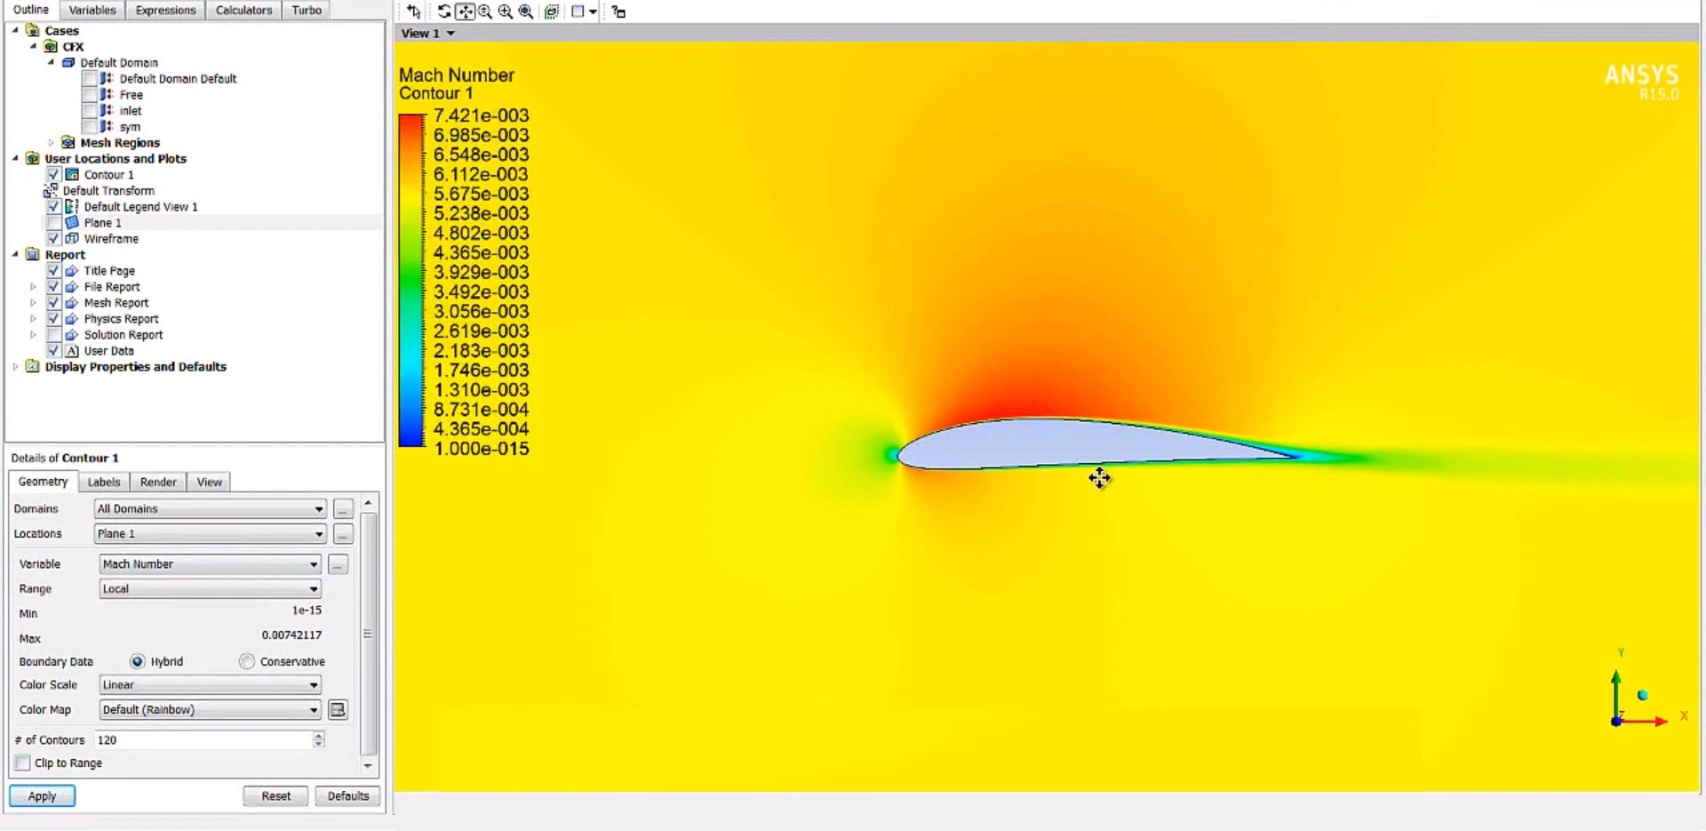Open Variable selector ellipsis button
Screen dimensions: 1706x831
pyautogui.click(x=338, y=564)
